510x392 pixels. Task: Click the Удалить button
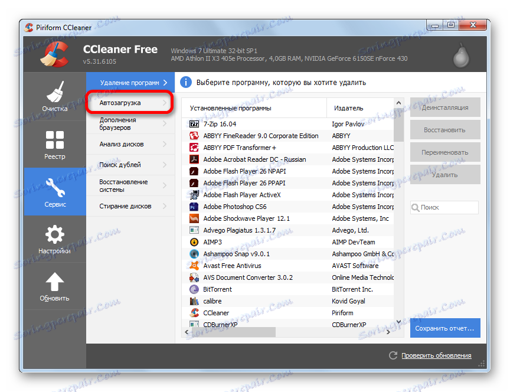coord(445,175)
